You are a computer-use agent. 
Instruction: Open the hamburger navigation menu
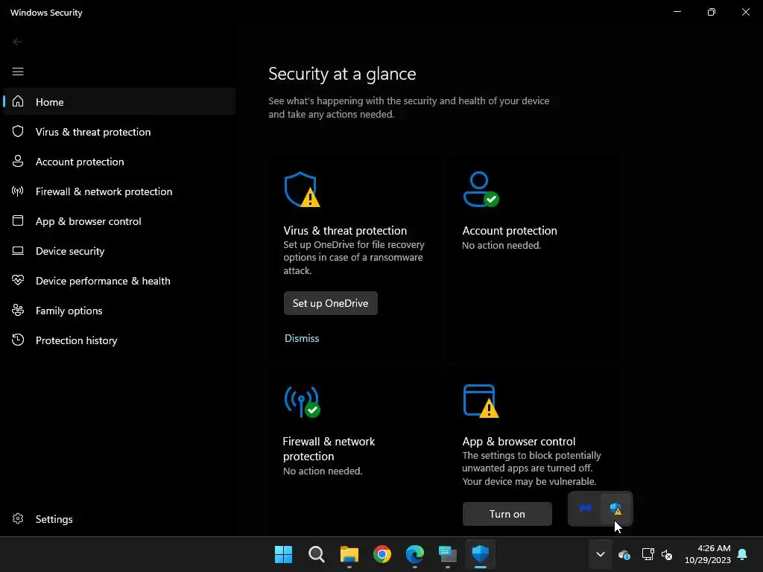(18, 72)
